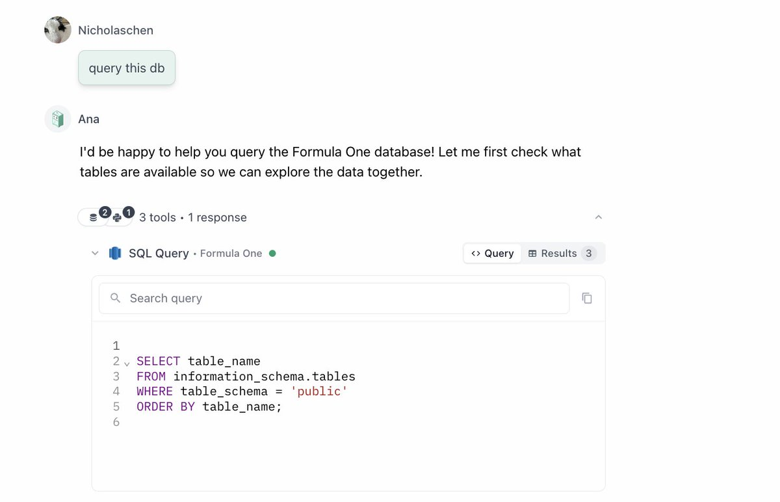
Task: Switch to the Results tab
Action: point(558,253)
